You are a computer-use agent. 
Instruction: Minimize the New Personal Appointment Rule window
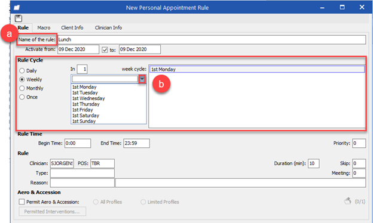pos(322,7)
